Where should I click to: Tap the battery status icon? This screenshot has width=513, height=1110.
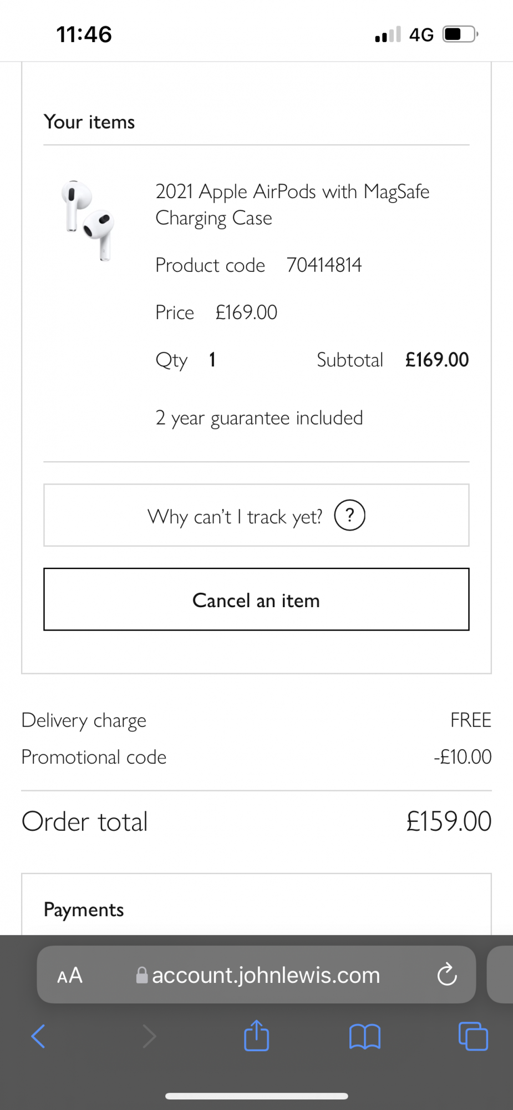[460, 34]
